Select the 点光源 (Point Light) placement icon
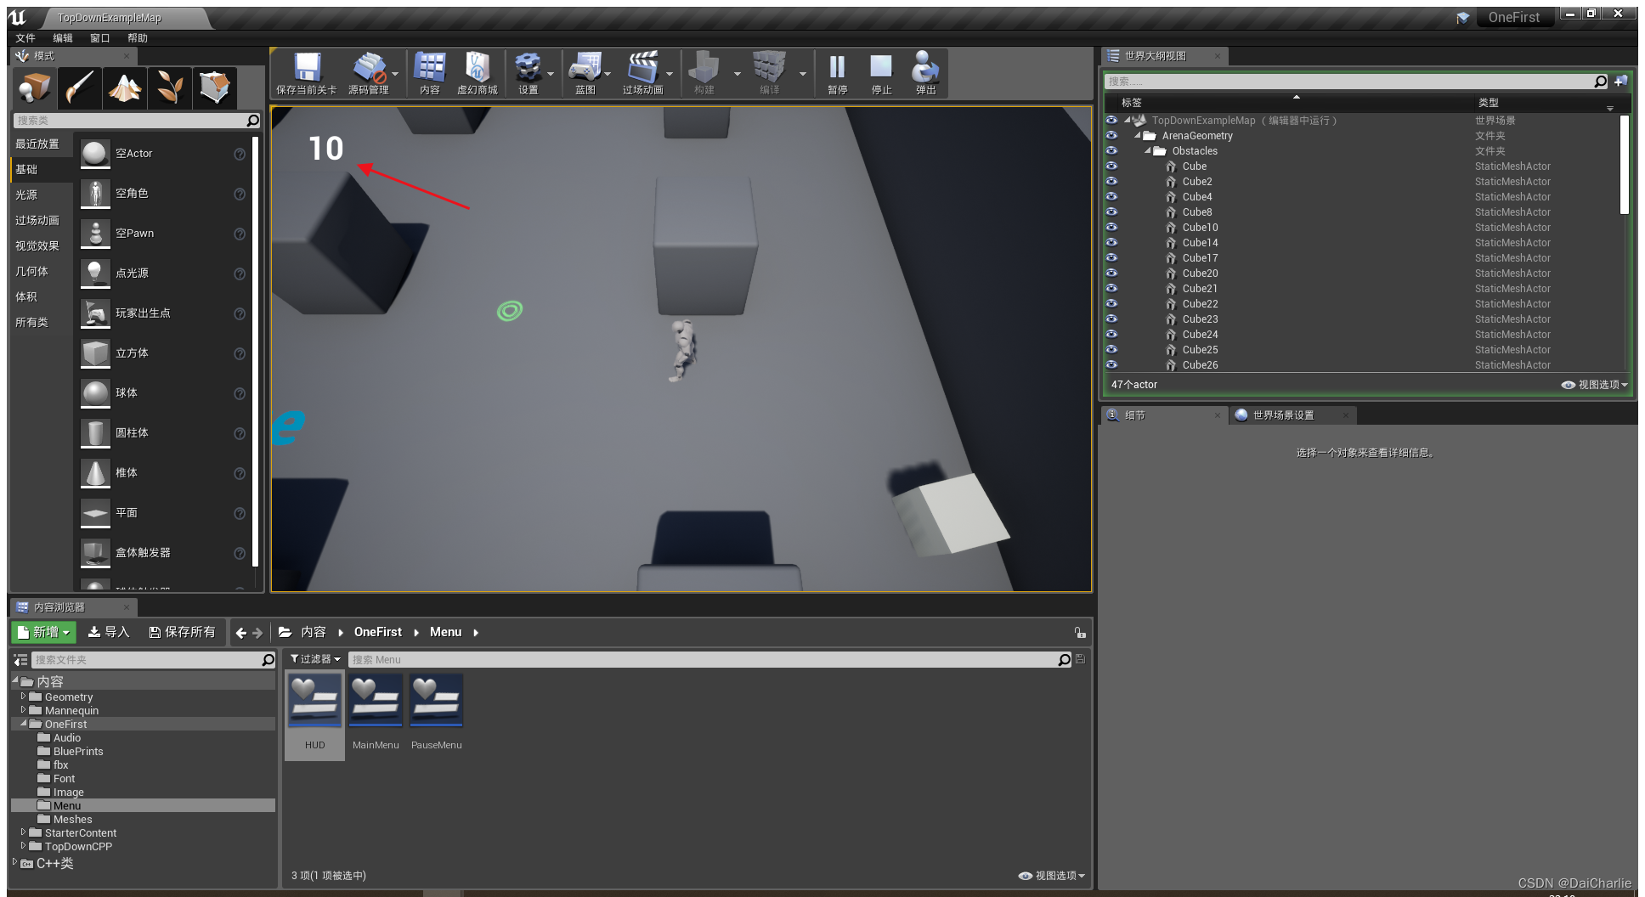 tap(95, 273)
